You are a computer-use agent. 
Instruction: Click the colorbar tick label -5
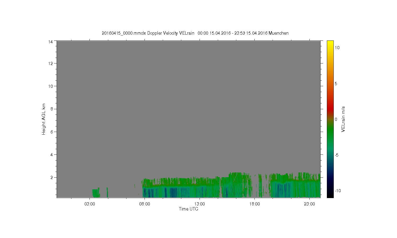(336, 155)
